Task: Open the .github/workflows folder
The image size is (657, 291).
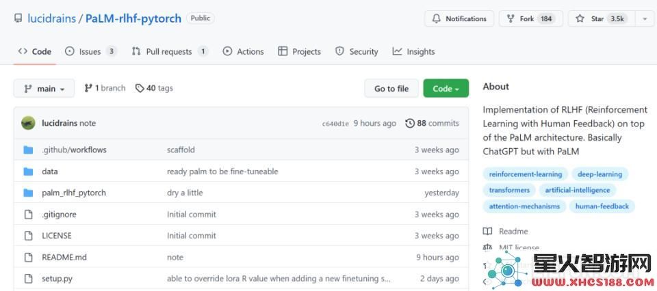Action: [x=74, y=150]
